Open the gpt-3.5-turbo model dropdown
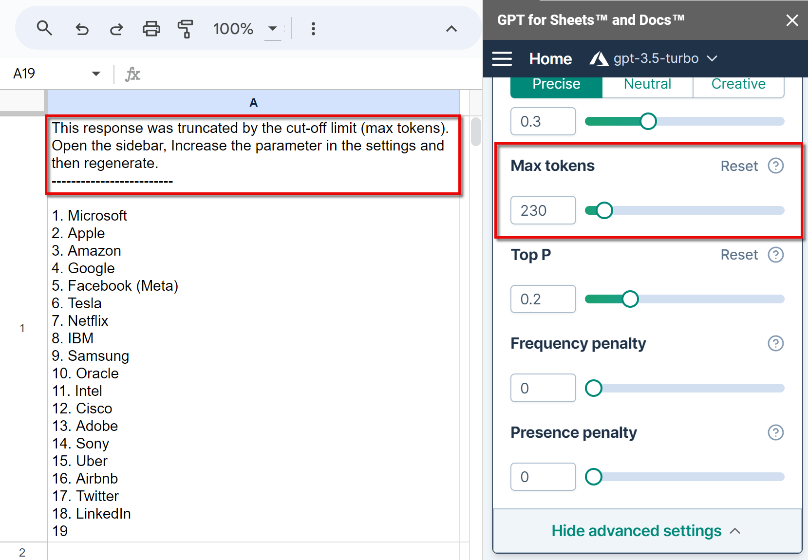The height and width of the screenshot is (560, 808). click(665, 58)
